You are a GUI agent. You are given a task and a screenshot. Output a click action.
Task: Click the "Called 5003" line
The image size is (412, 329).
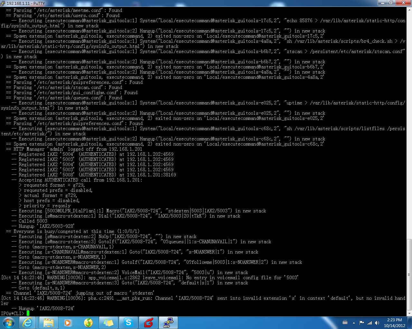click(29, 221)
